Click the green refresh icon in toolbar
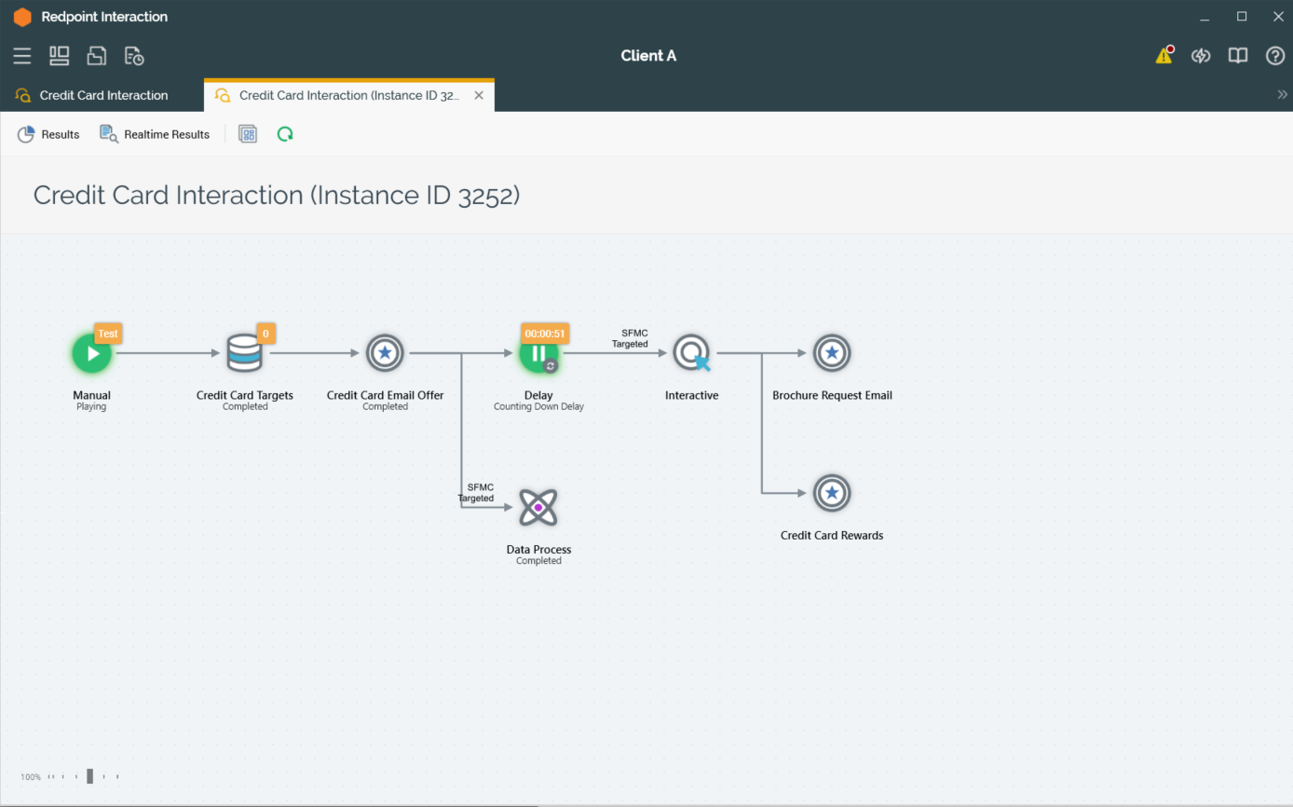Viewport: 1293px width, 807px height. (x=285, y=134)
